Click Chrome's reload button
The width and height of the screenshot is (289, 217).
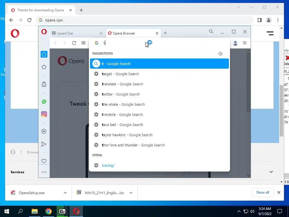29,20
